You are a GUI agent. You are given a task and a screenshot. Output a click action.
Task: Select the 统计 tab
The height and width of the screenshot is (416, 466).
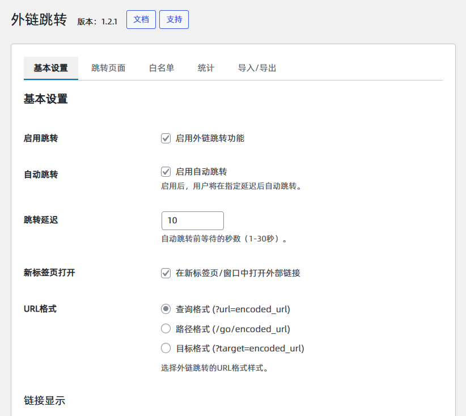pyautogui.click(x=206, y=68)
